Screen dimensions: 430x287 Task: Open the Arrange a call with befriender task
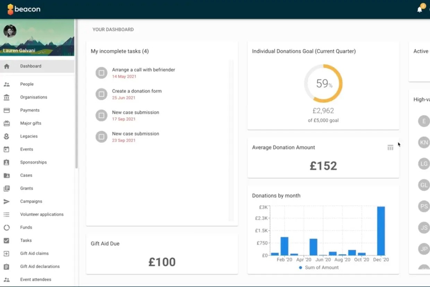click(x=144, y=70)
